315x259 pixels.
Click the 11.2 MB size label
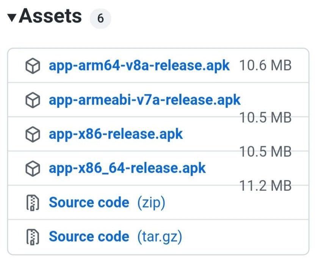pyautogui.click(x=265, y=186)
